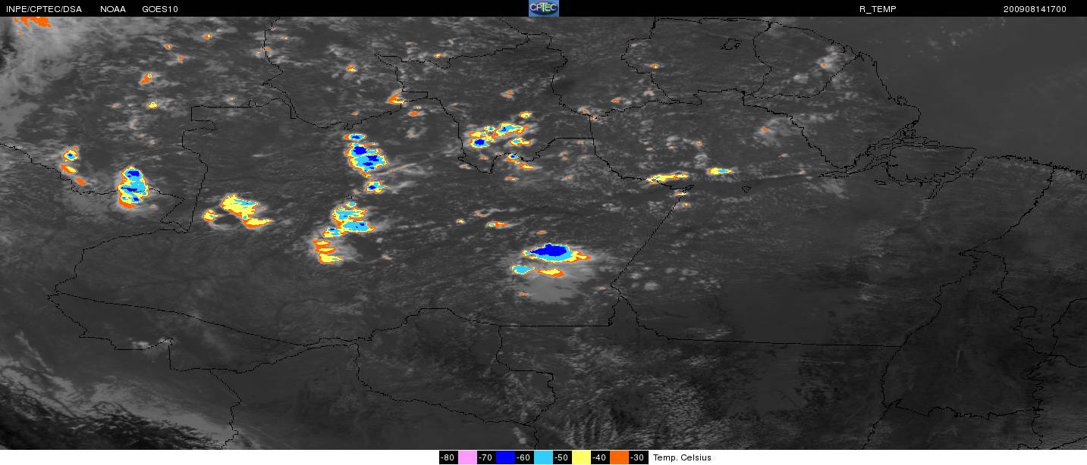Click the '-30' legend value

click(x=638, y=457)
